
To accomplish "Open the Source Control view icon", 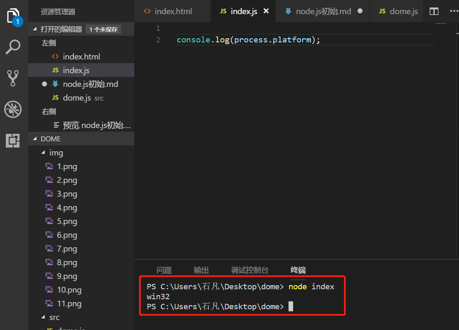I will 13,78.
